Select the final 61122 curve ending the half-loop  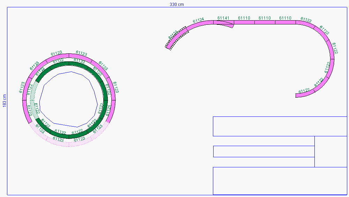tap(305, 94)
